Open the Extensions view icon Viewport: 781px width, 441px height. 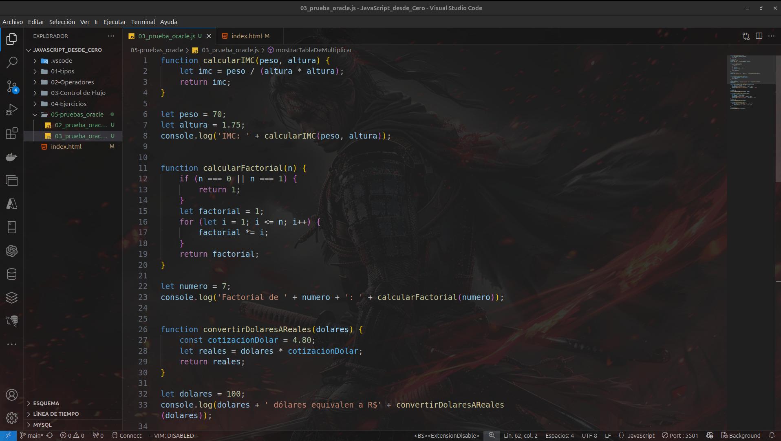pyautogui.click(x=12, y=133)
